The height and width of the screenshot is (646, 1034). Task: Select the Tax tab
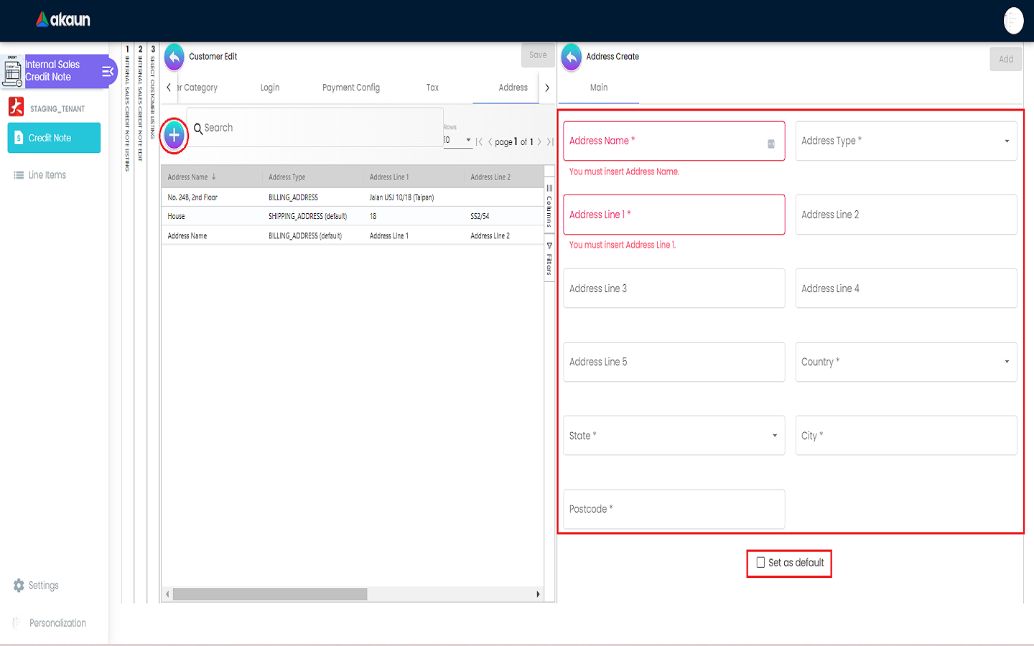432,88
